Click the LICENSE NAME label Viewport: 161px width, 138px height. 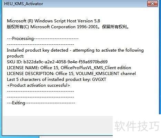(23, 68)
